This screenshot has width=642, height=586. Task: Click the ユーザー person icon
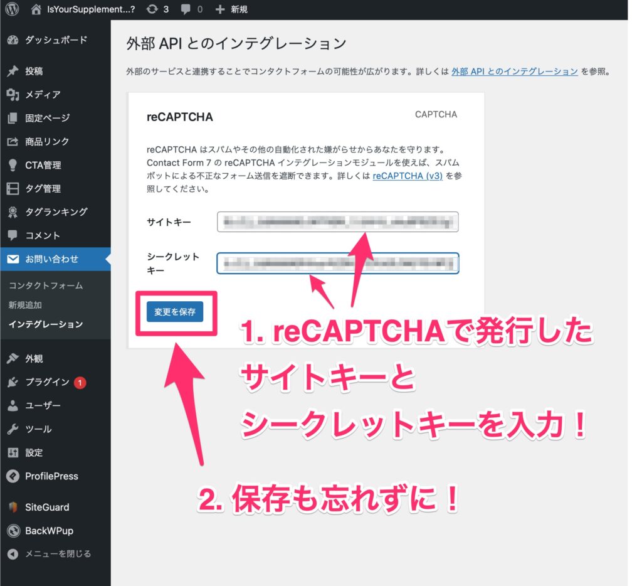13,405
